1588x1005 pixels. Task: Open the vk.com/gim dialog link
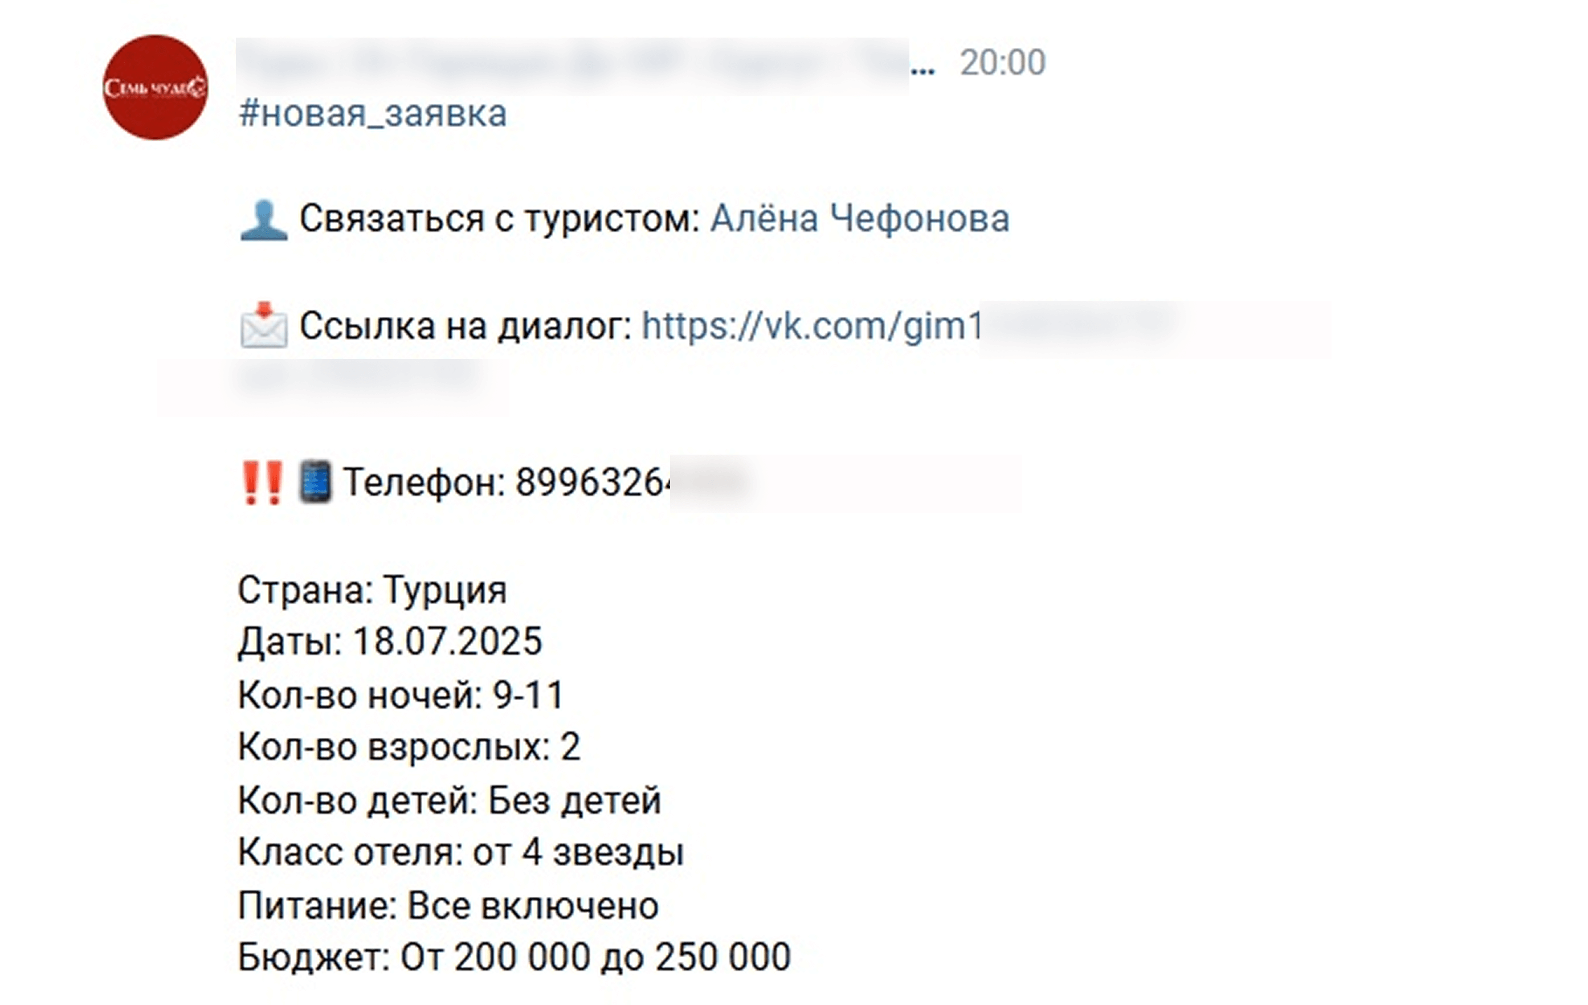pyautogui.click(x=811, y=326)
